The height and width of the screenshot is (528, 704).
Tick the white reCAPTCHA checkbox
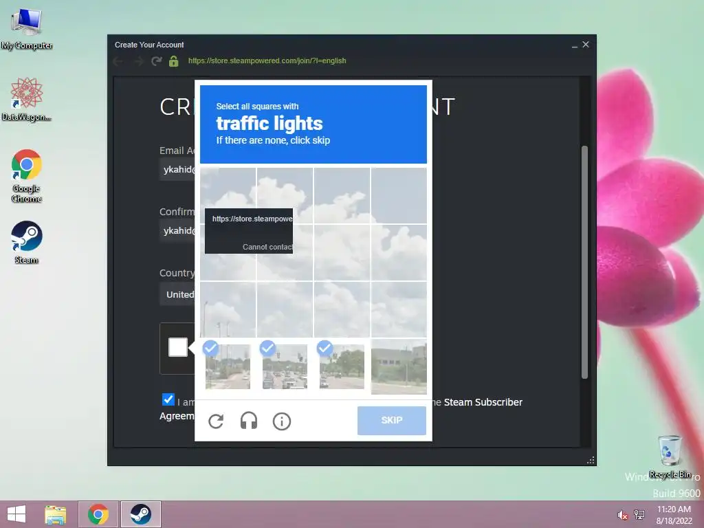pos(178,347)
